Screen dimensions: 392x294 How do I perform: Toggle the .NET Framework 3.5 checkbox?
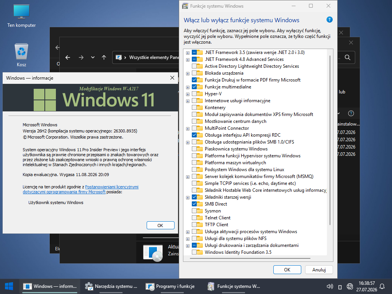pos(194,52)
